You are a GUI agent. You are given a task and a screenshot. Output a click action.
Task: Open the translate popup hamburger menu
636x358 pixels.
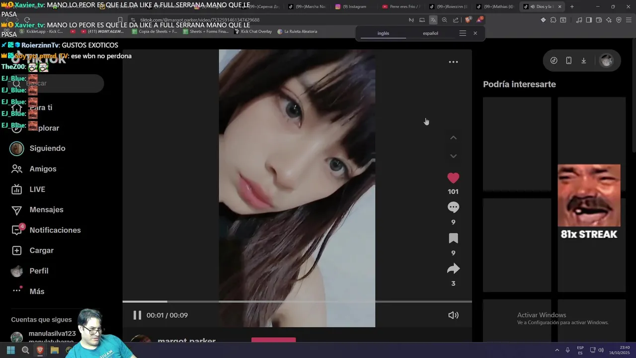pyautogui.click(x=463, y=33)
